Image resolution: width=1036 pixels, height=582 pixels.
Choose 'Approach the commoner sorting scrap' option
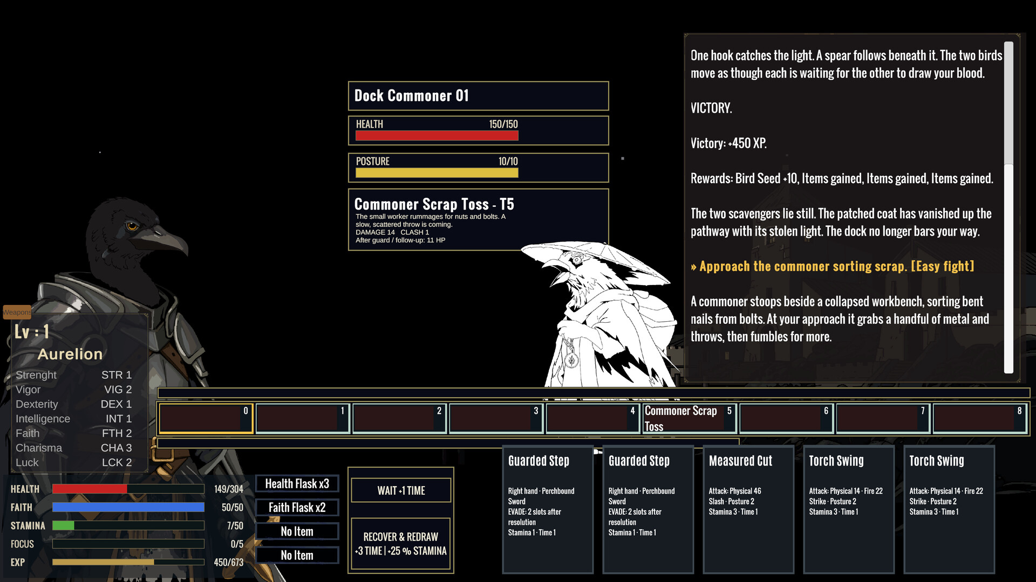pyautogui.click(x=833, y=266)
